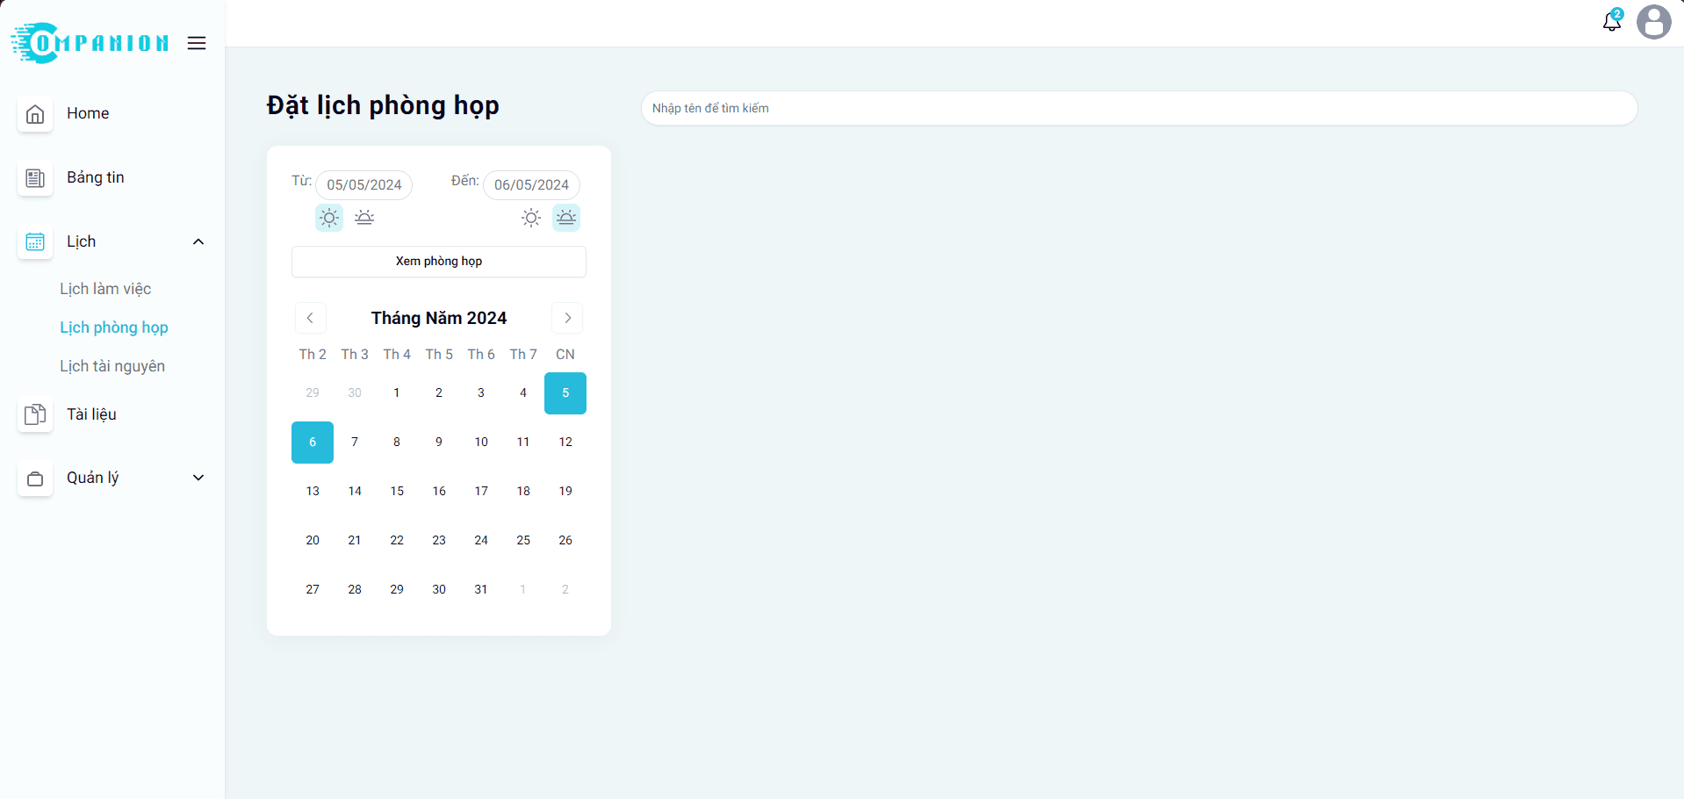Click the search field Nhập tên để tìm kiếm
The width and height of the screenshot is (1684, 799).
tap(1139, 108)
